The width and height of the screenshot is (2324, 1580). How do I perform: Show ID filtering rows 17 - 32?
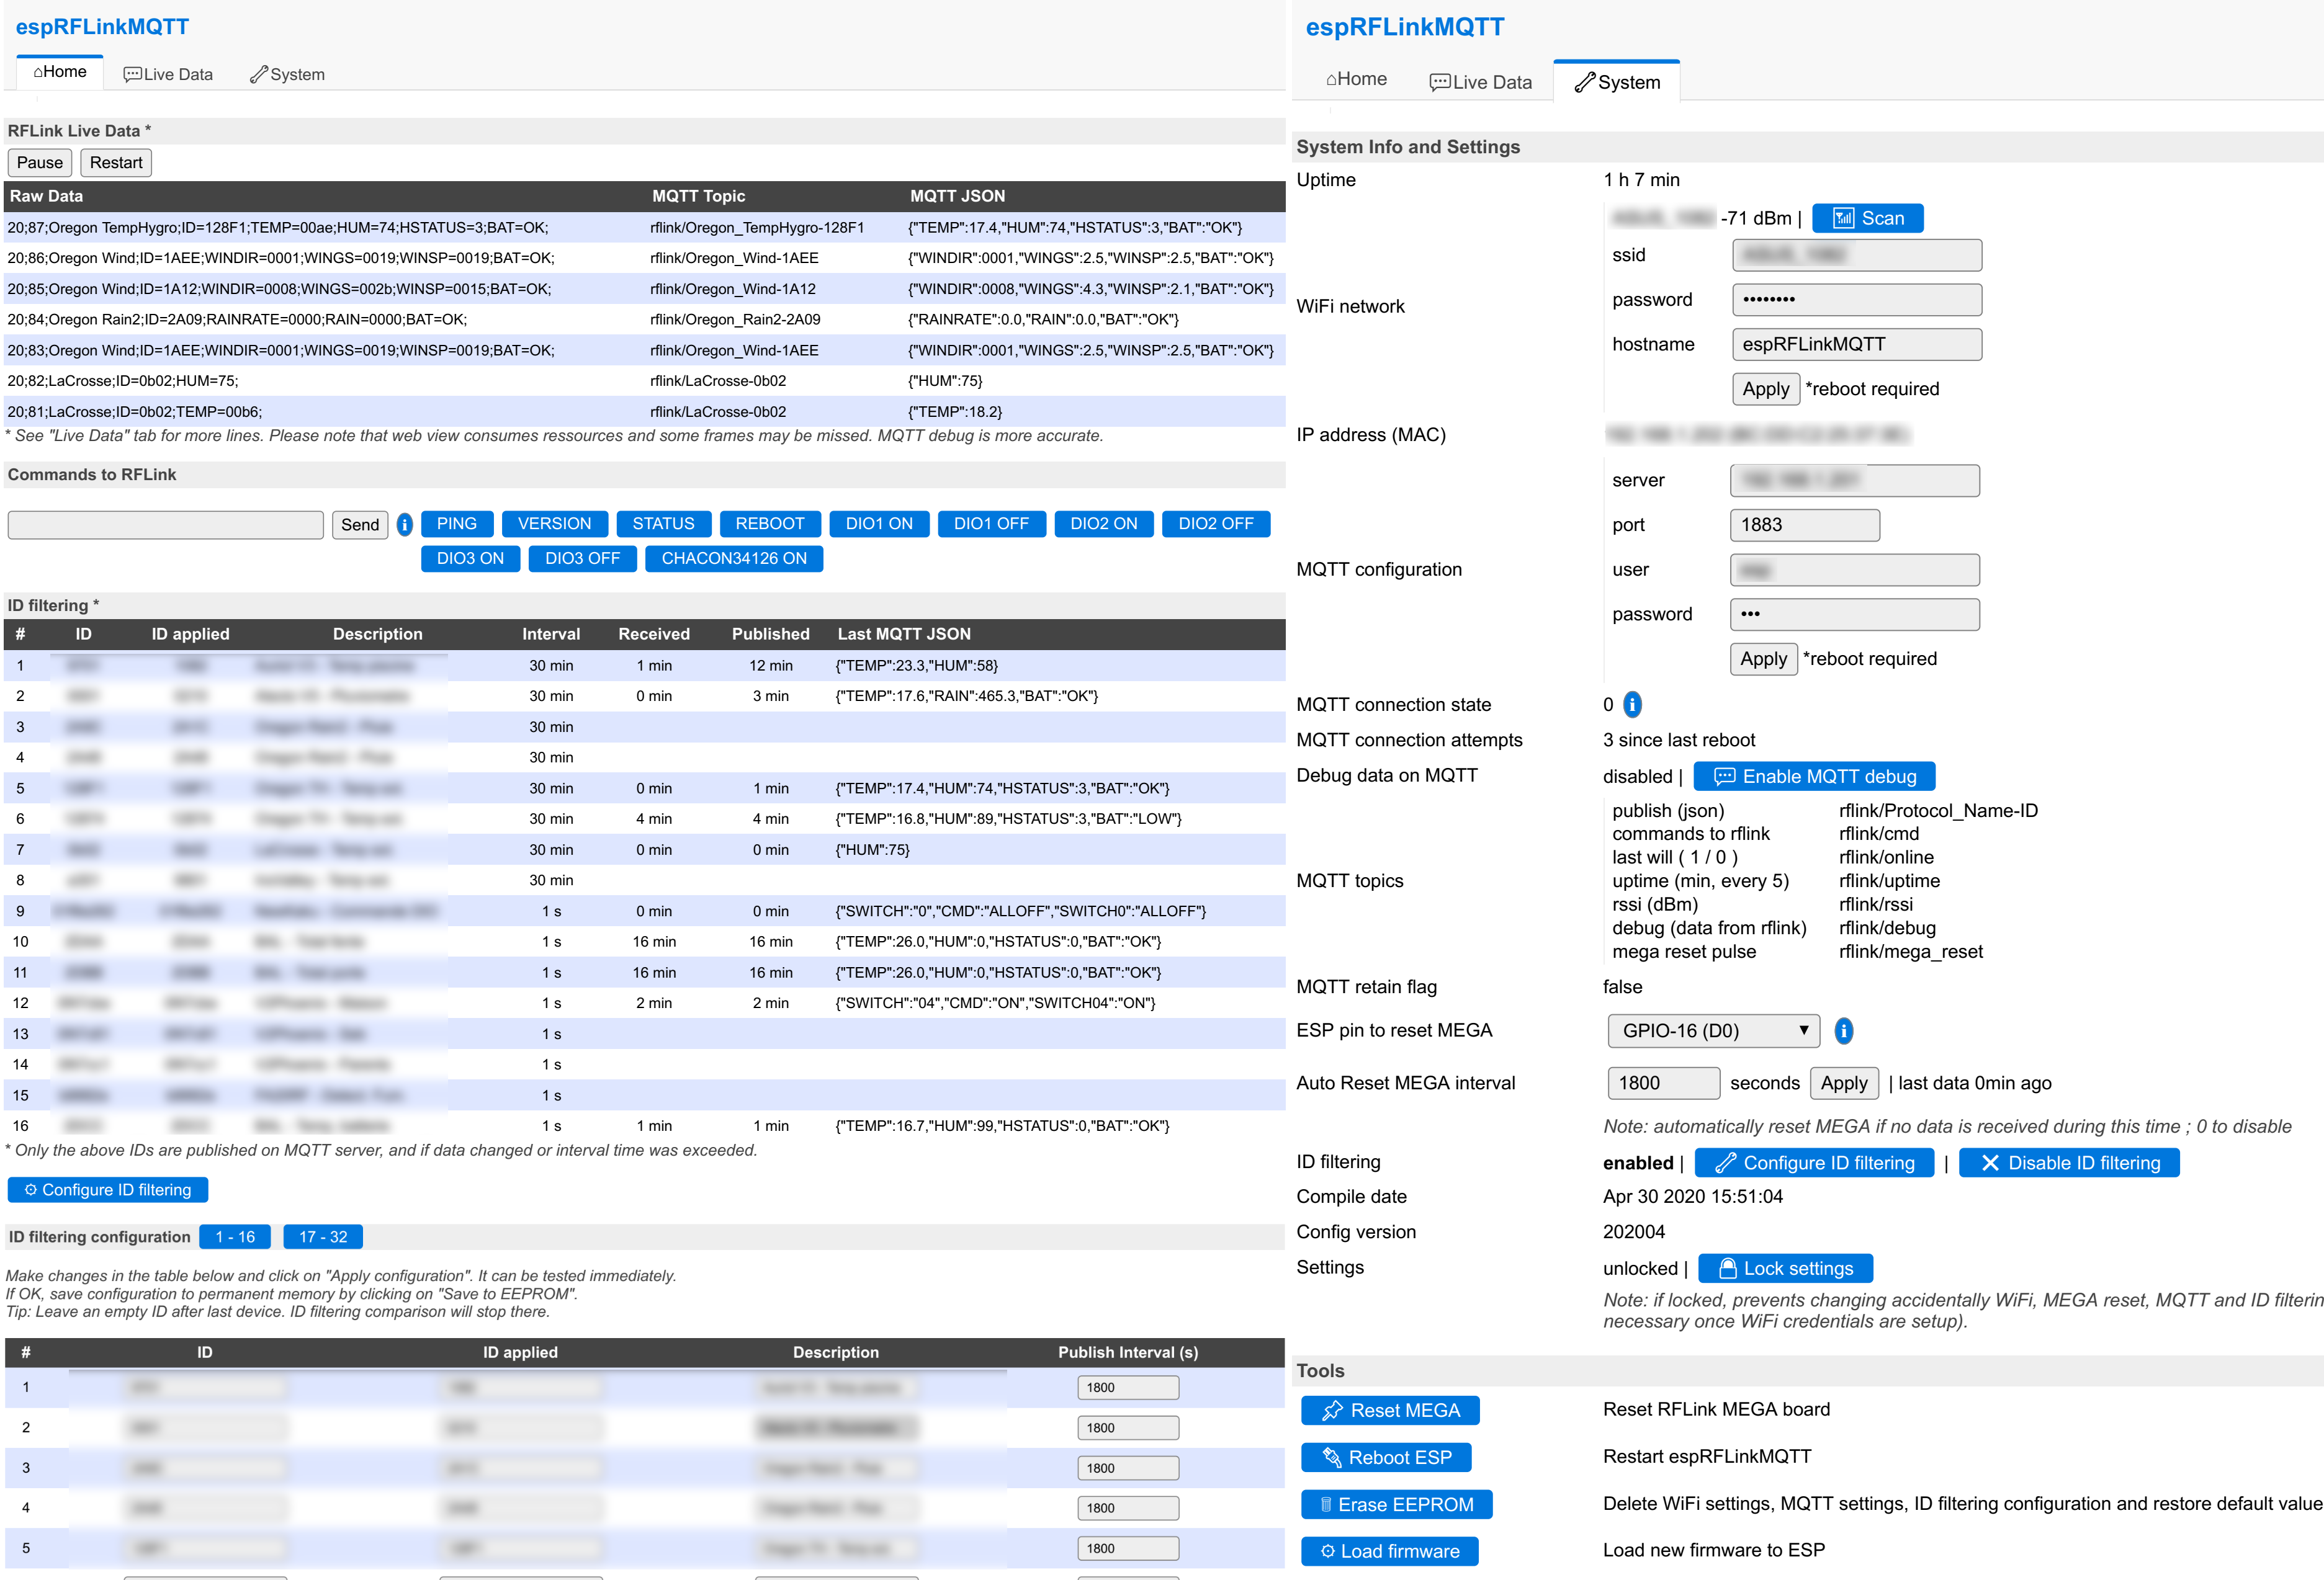323,1236
